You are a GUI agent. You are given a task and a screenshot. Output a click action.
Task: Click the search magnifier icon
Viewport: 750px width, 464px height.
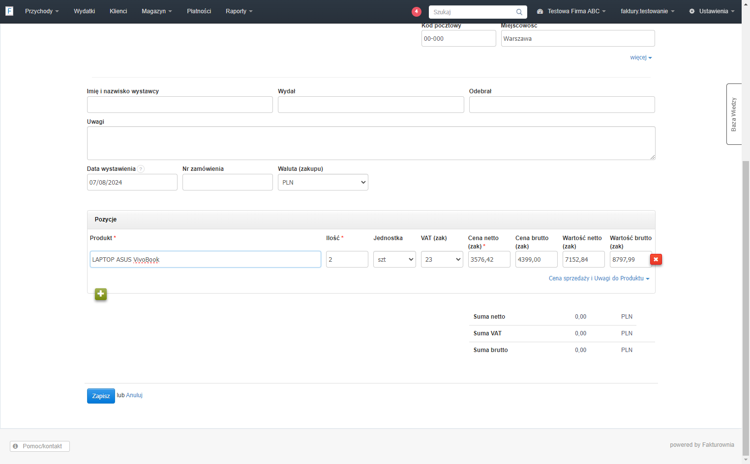pos(519,12)
